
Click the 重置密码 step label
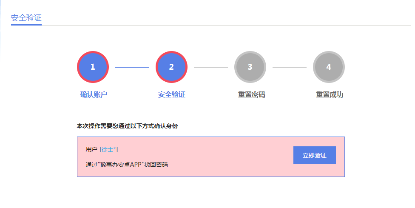click(251, 94)
